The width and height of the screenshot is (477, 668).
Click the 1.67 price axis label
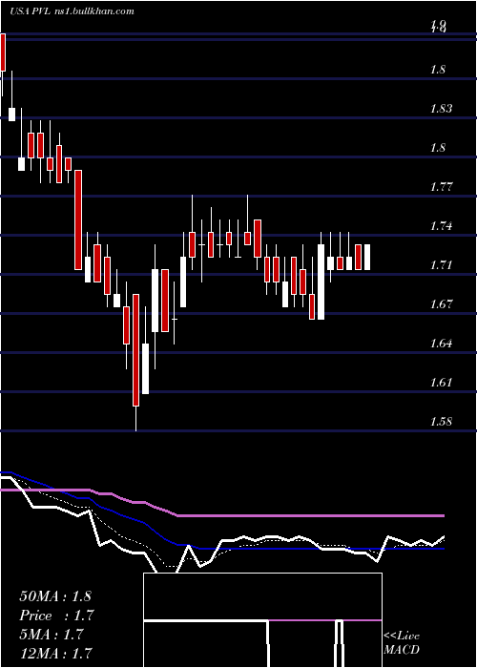pos(441,304)
